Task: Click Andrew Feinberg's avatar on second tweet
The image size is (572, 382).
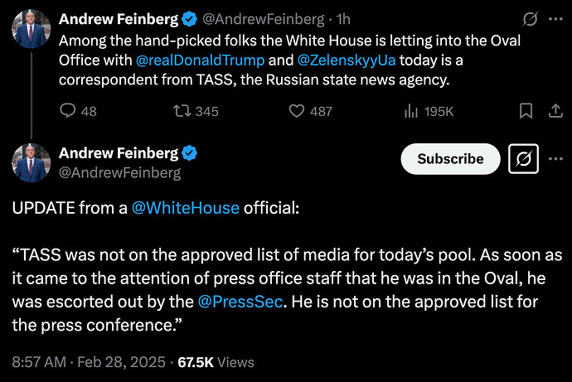Action: (x=31, y=162)
